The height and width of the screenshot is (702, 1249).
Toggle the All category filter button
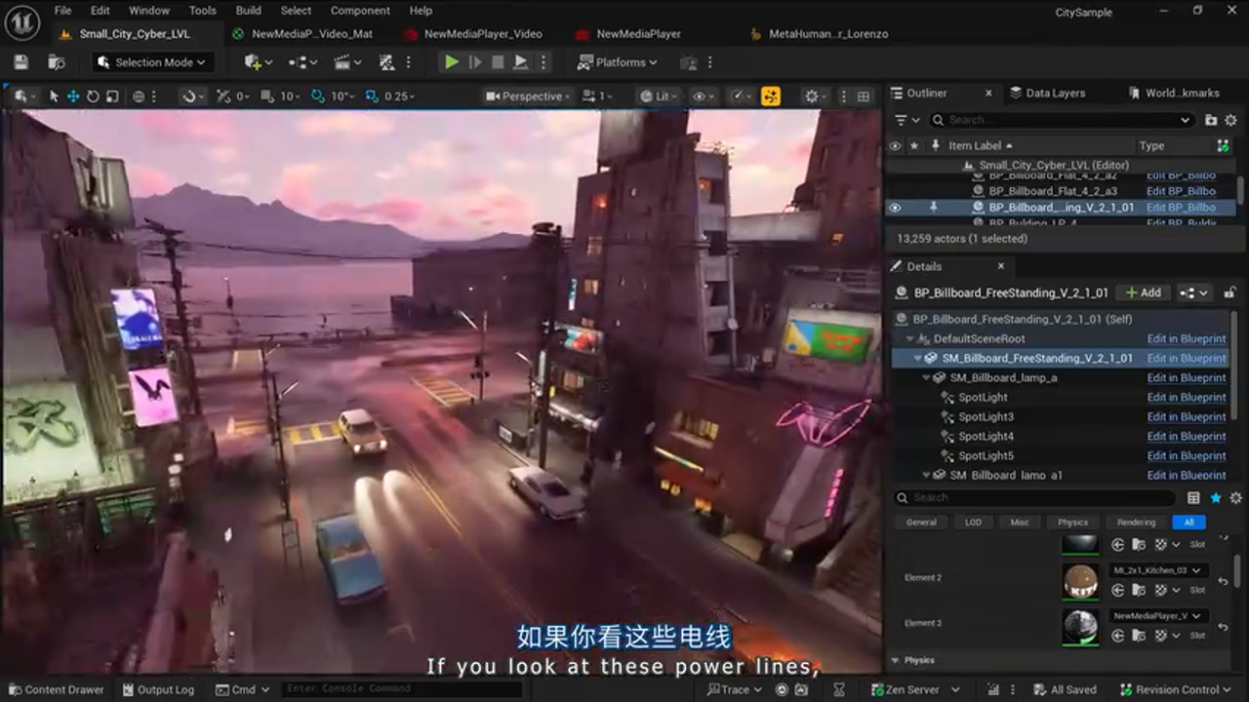[x=1189, y=522]
